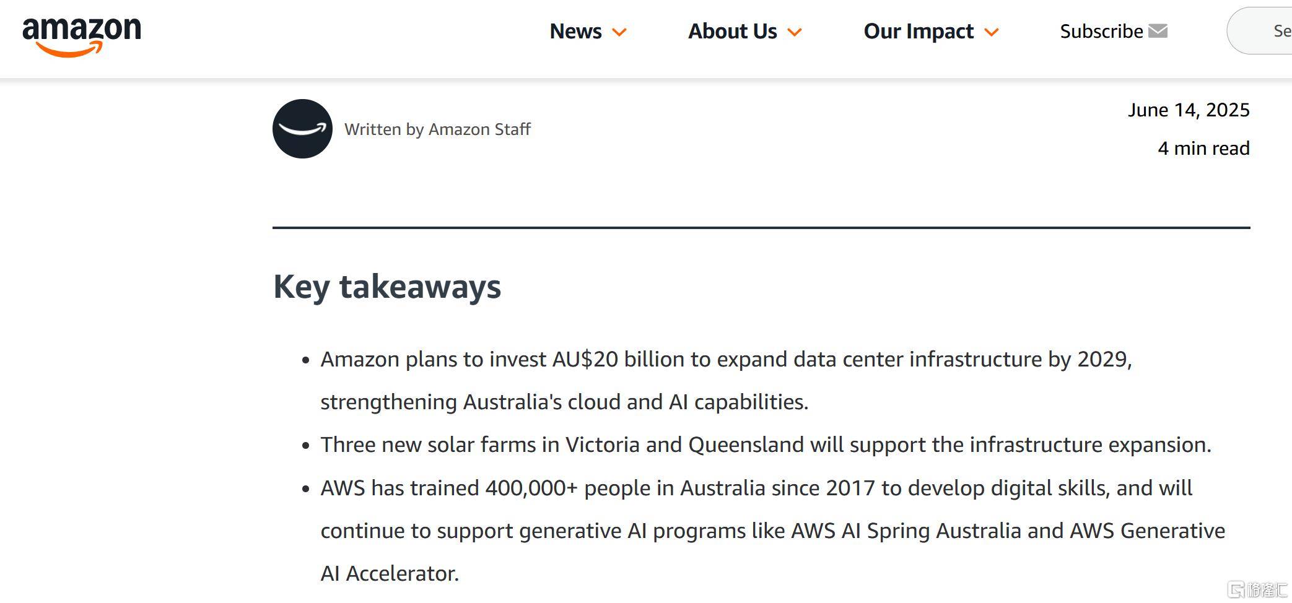
Task: Click the Amazon smile avatar icon
Action: pyautogui.click(x=302, y=129)
